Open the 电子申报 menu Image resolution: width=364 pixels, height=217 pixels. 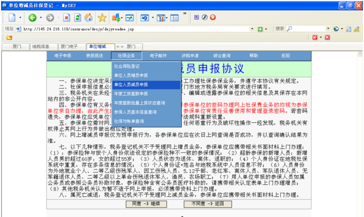pyautogui.click(x=63, y=56)
